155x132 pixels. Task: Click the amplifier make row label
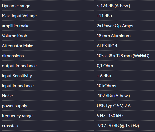pyautogui.click(x=16, y=26)
